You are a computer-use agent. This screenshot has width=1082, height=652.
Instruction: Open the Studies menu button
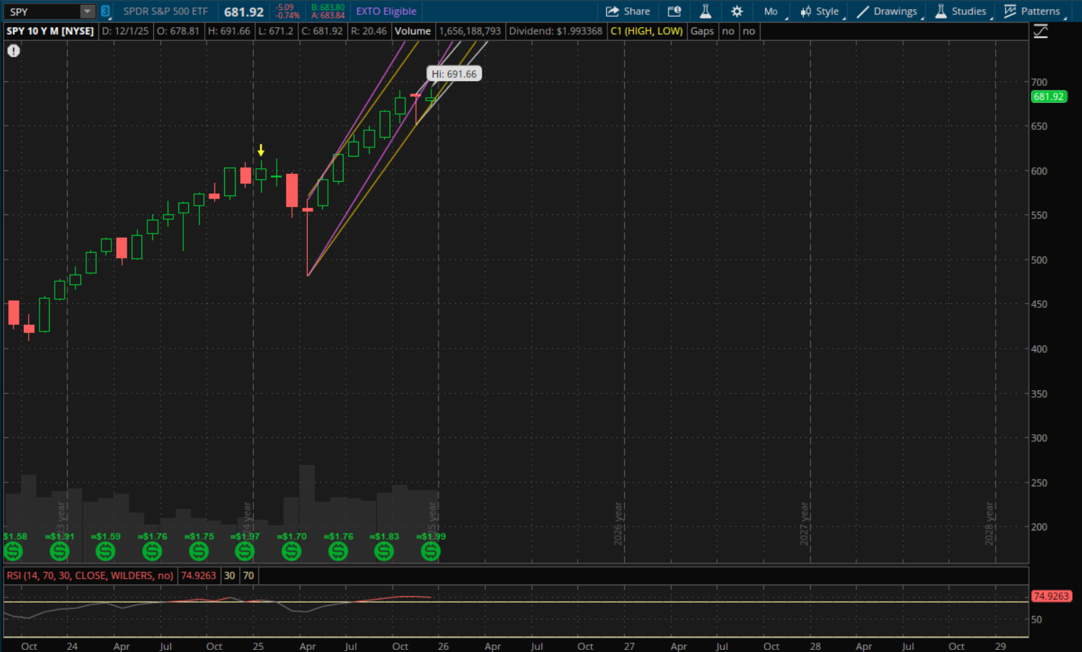point(960,12)
